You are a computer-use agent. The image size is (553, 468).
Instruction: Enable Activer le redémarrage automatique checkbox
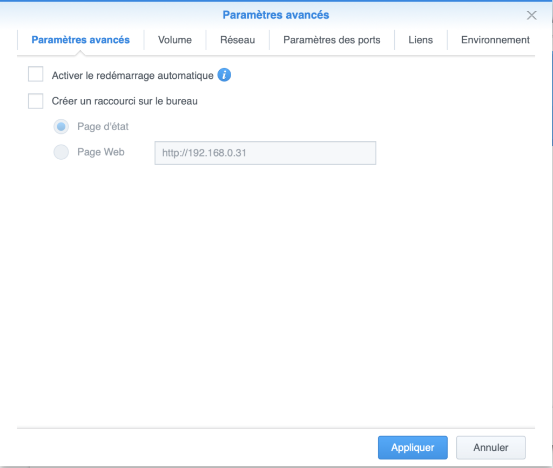tap(36, 74)
